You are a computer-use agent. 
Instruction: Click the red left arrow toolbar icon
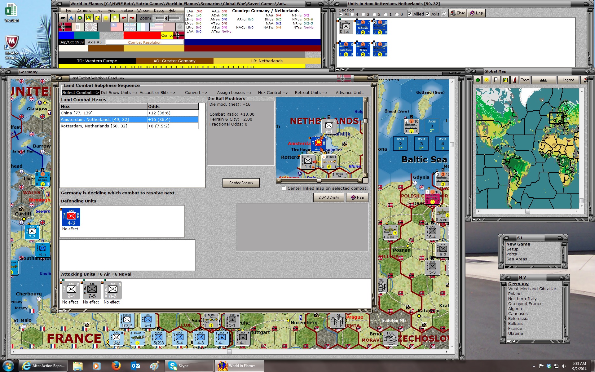point(124,18)
